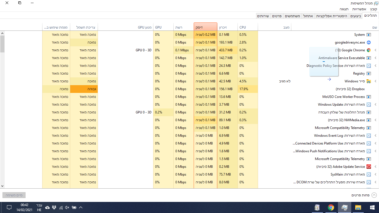Switch to the משתמשים tab
The image size is (379, 213).
point(292,16)
